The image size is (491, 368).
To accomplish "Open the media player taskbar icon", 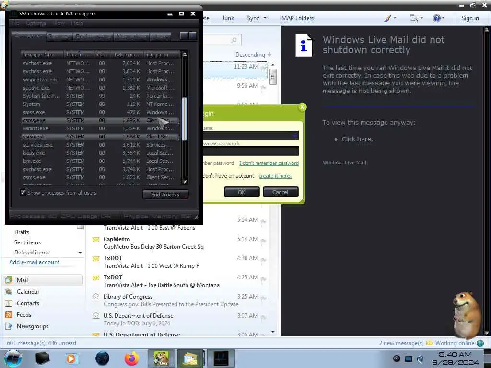I will (x=71, y=358).
